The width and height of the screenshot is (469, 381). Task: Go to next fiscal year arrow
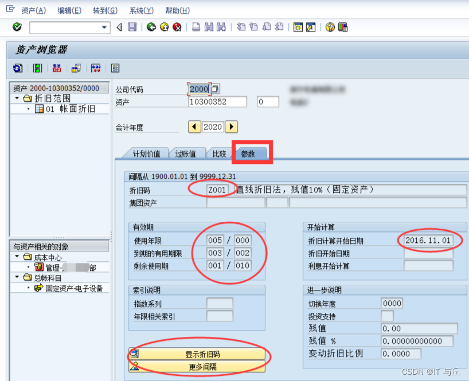231,127
